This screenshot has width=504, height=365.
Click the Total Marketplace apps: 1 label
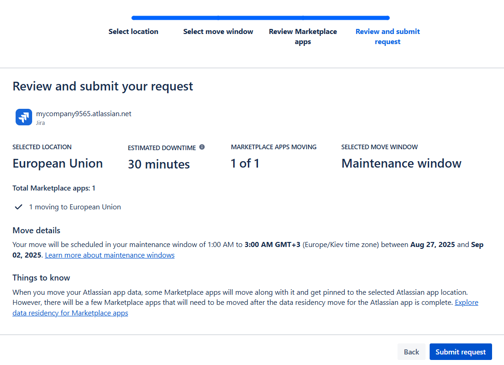[x=54, y=188]
